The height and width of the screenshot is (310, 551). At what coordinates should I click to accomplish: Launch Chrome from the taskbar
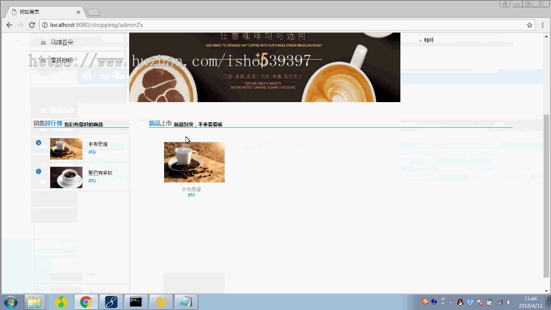click(x=86, y=302)
